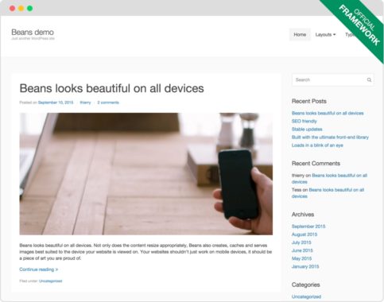This screenshot has width=384, height=302.
Task: Open Tess's comment post link in Recent Comments
Action: click(328, 193)
